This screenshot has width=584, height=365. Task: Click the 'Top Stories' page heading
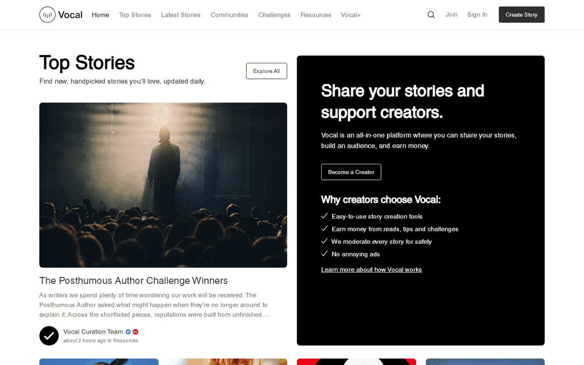click(x=87, y=63)
